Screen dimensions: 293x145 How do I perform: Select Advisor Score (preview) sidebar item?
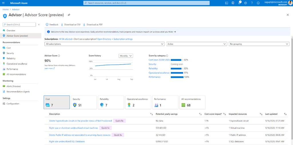tap(21, 36)
